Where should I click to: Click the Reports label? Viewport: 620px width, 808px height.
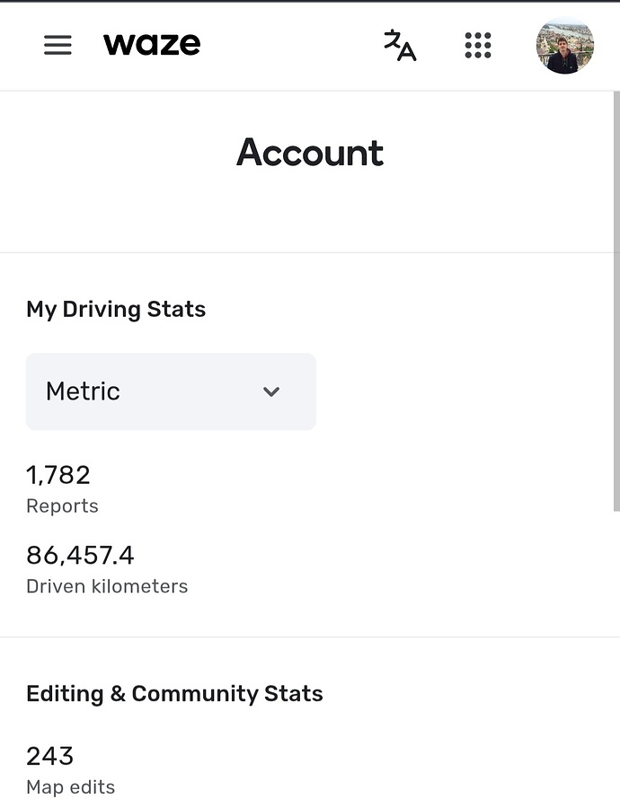tap(62, 506)
